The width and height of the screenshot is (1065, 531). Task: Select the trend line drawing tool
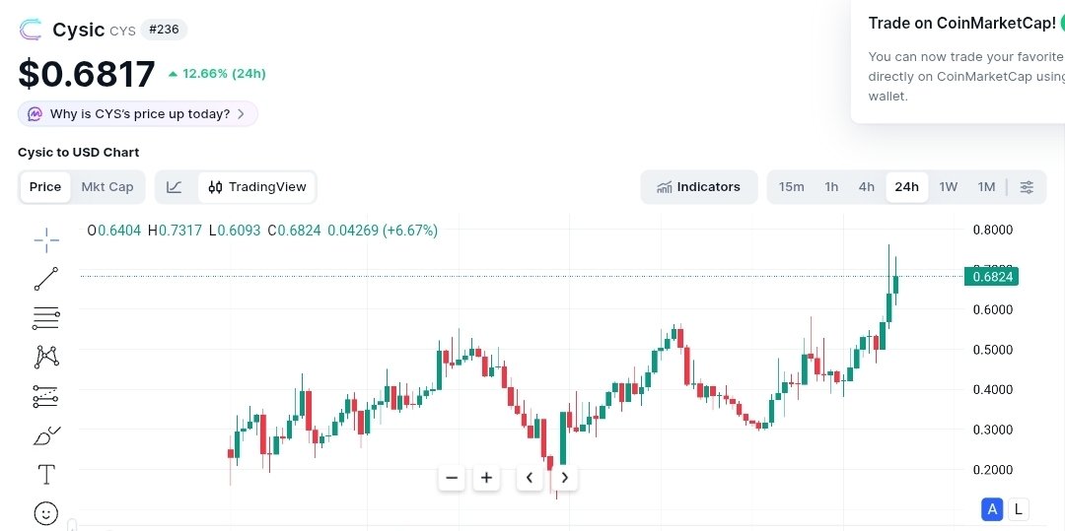[x=46, y=279]
